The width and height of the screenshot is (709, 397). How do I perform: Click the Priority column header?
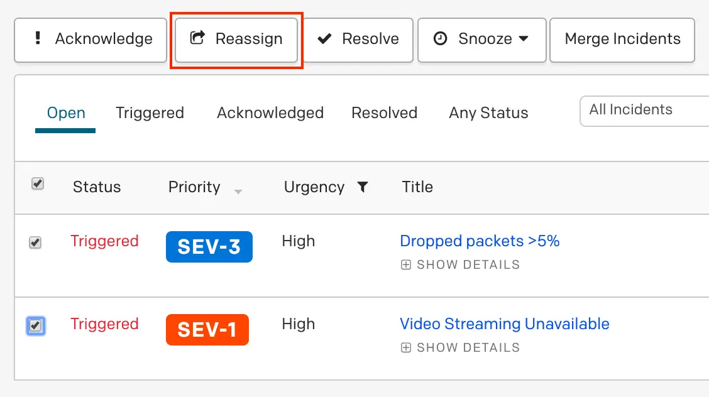point(194,187)
